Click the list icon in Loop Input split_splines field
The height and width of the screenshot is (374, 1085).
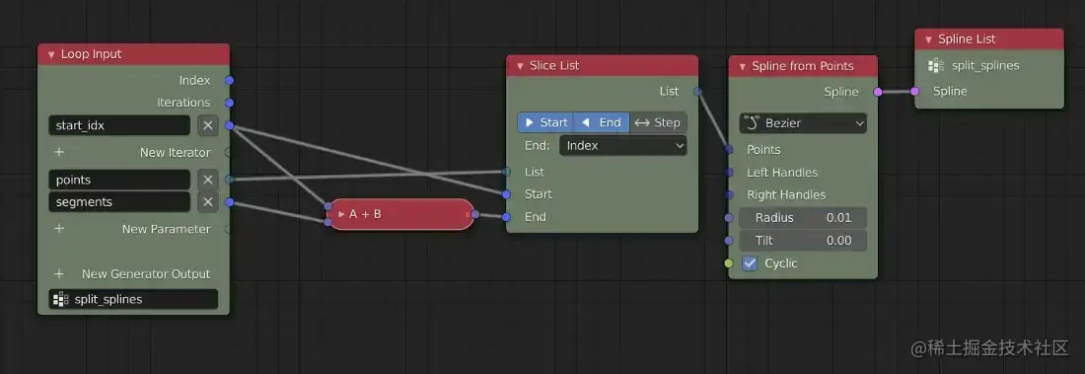(61, 299)
